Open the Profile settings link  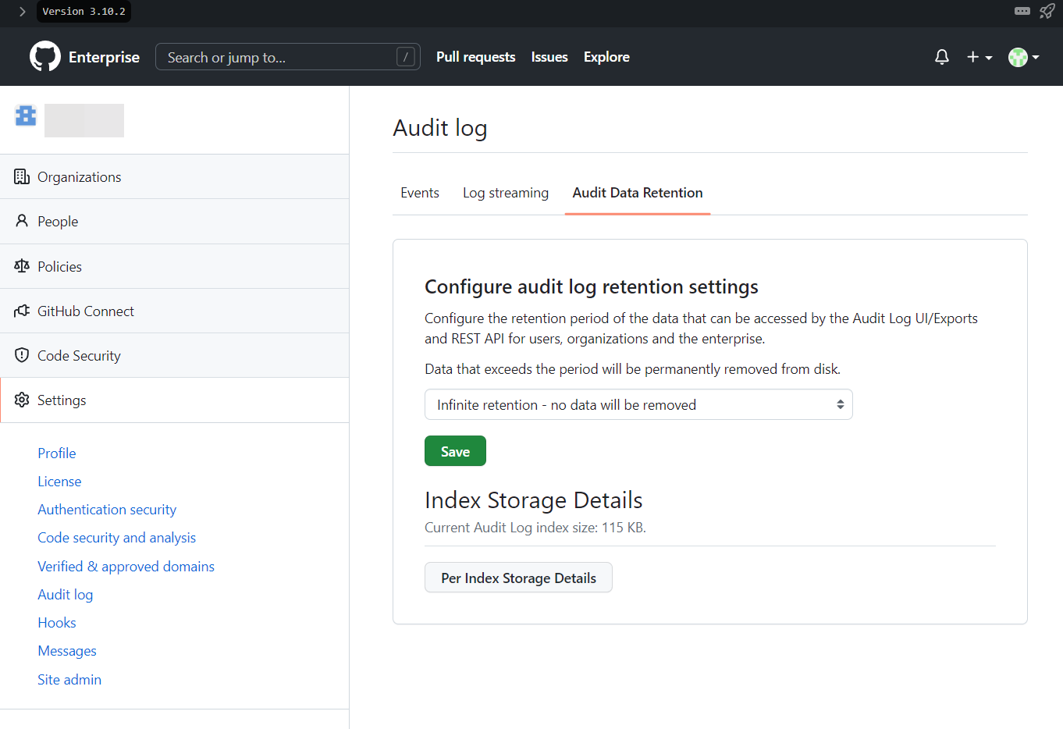[x=57, y=453]
